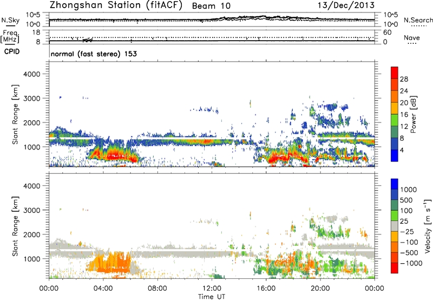Click the "Power [dB]" colorbar label
Image resolution: width=433 pixels, height=300 pixels.
pos(413,114)
